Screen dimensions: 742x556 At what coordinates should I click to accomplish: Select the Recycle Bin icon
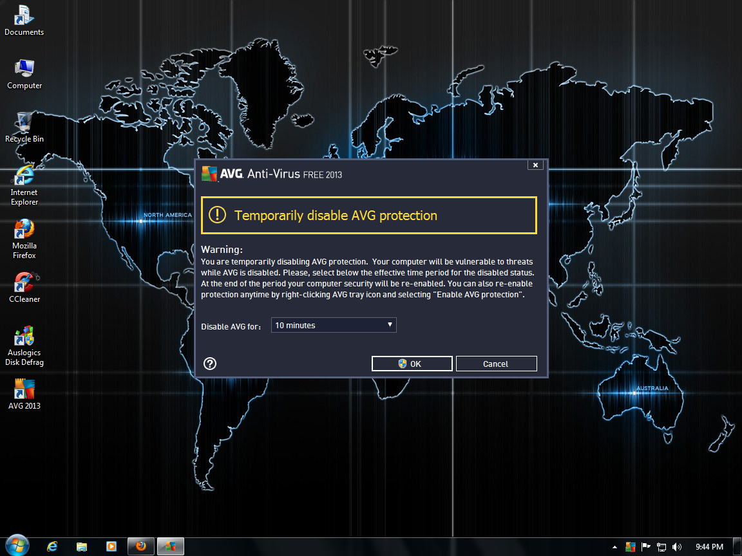24,127
